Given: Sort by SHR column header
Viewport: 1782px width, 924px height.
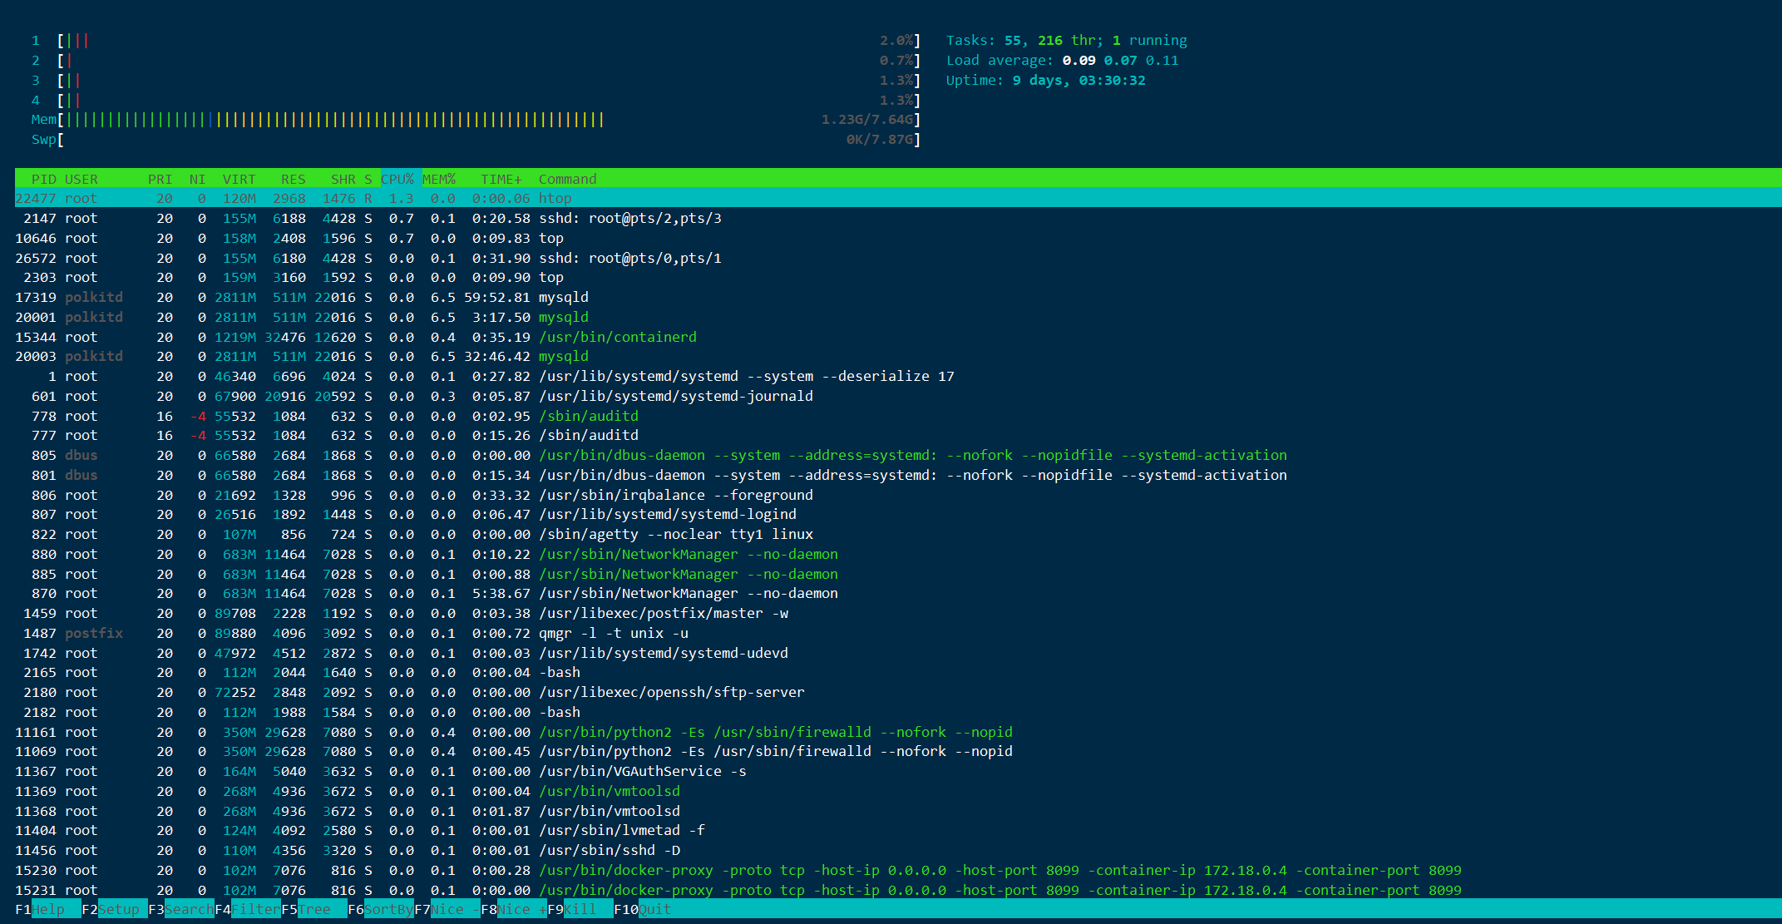Looking at the screenshot, I should [343, 179].
